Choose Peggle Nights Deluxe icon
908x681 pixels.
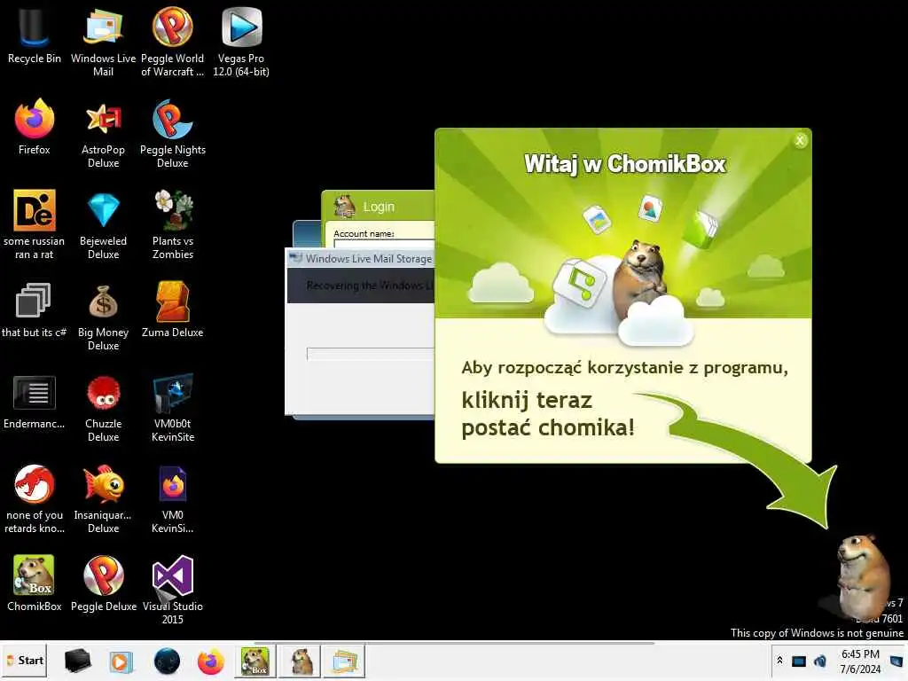click(x=173, y=135)
